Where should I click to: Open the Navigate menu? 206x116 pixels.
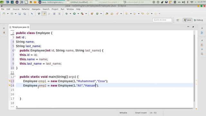[36, 9]
